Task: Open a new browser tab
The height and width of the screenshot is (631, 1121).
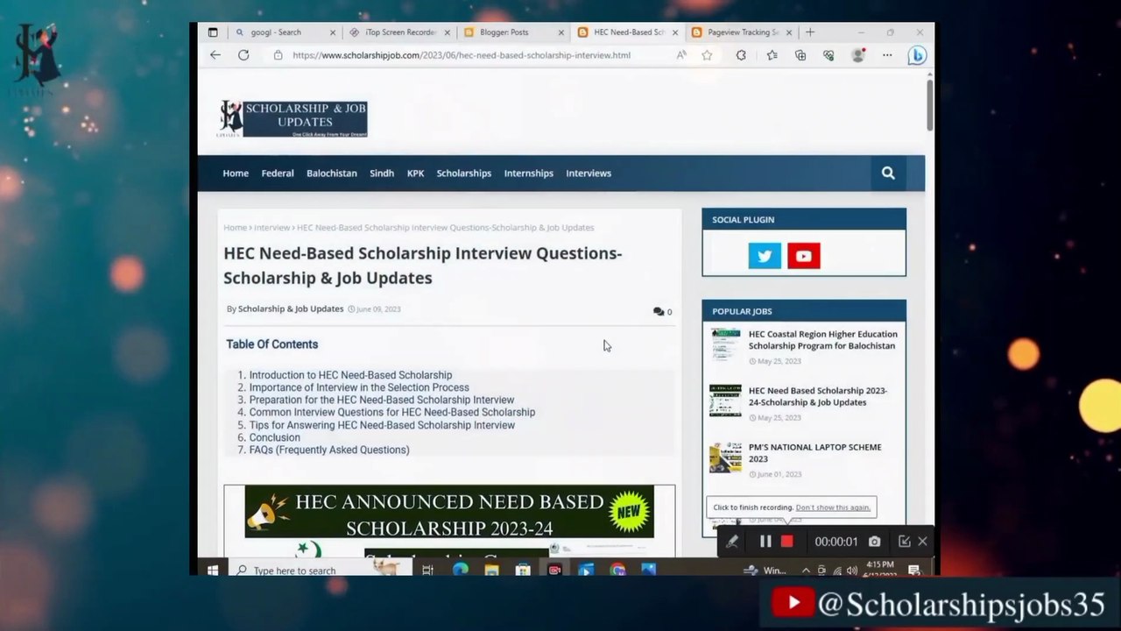Action: point(810,32)
